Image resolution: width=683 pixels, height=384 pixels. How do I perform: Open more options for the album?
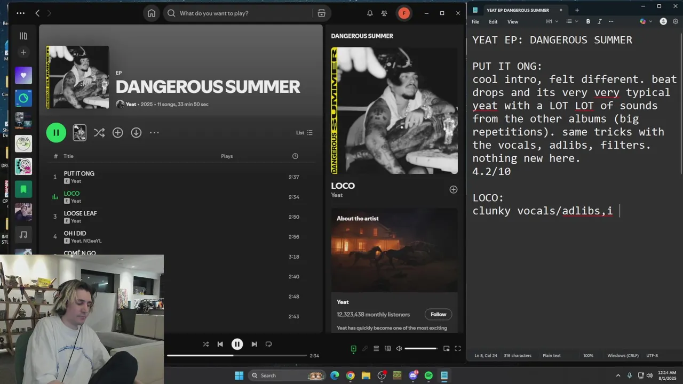click(154, 133)
